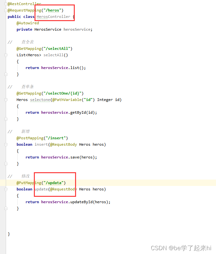This screenshot has width=216, height=254.
Task: Click @RequestBody in the insert method signature
Action: tap(64, 144)
